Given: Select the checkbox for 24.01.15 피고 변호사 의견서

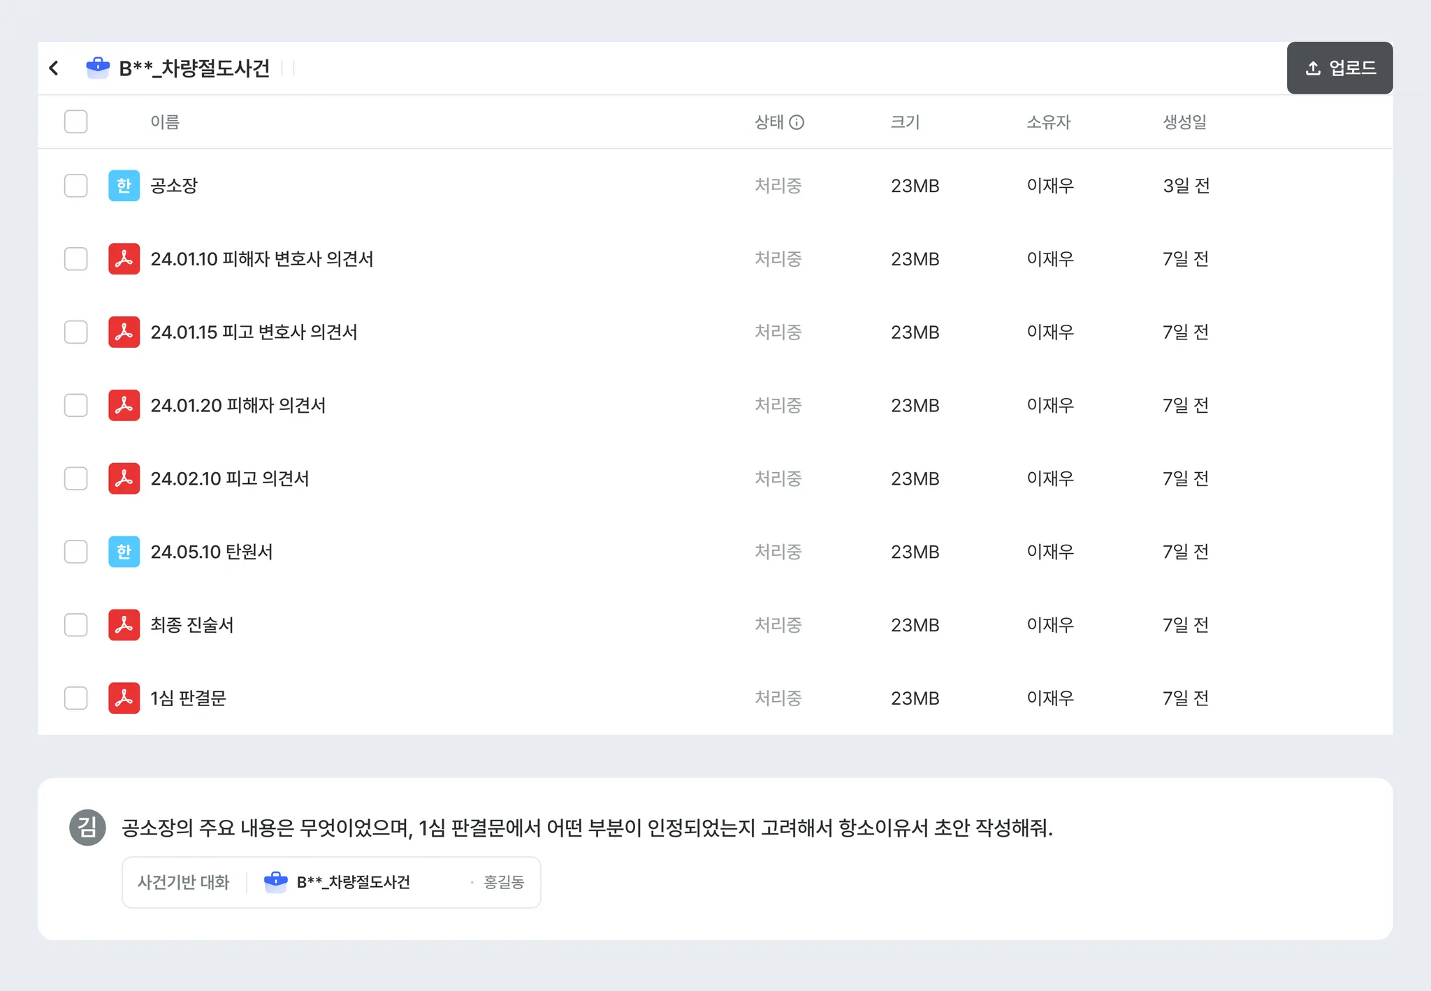Looking at the screenshot, I should [x=75, y=332].
